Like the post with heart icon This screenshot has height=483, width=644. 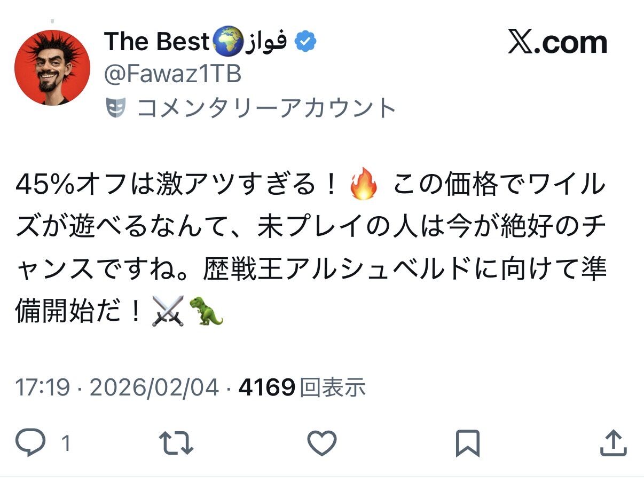click(322, 444)
